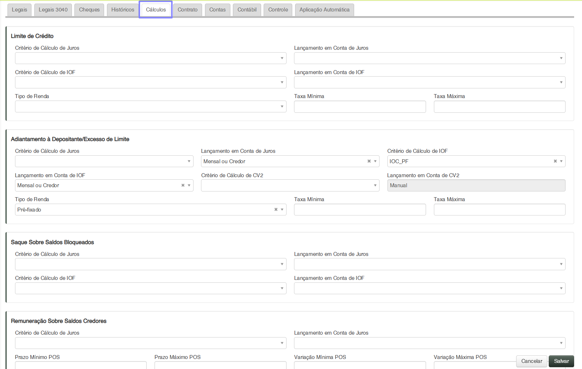
Task: Click the Salvar button
Action: coord(561,361)
